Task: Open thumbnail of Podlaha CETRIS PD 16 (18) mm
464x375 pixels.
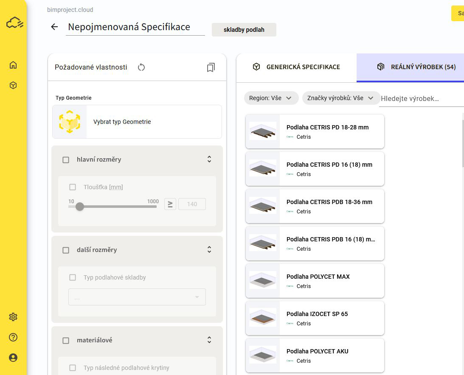Action: pyautogui.click(x=263, y=169)
